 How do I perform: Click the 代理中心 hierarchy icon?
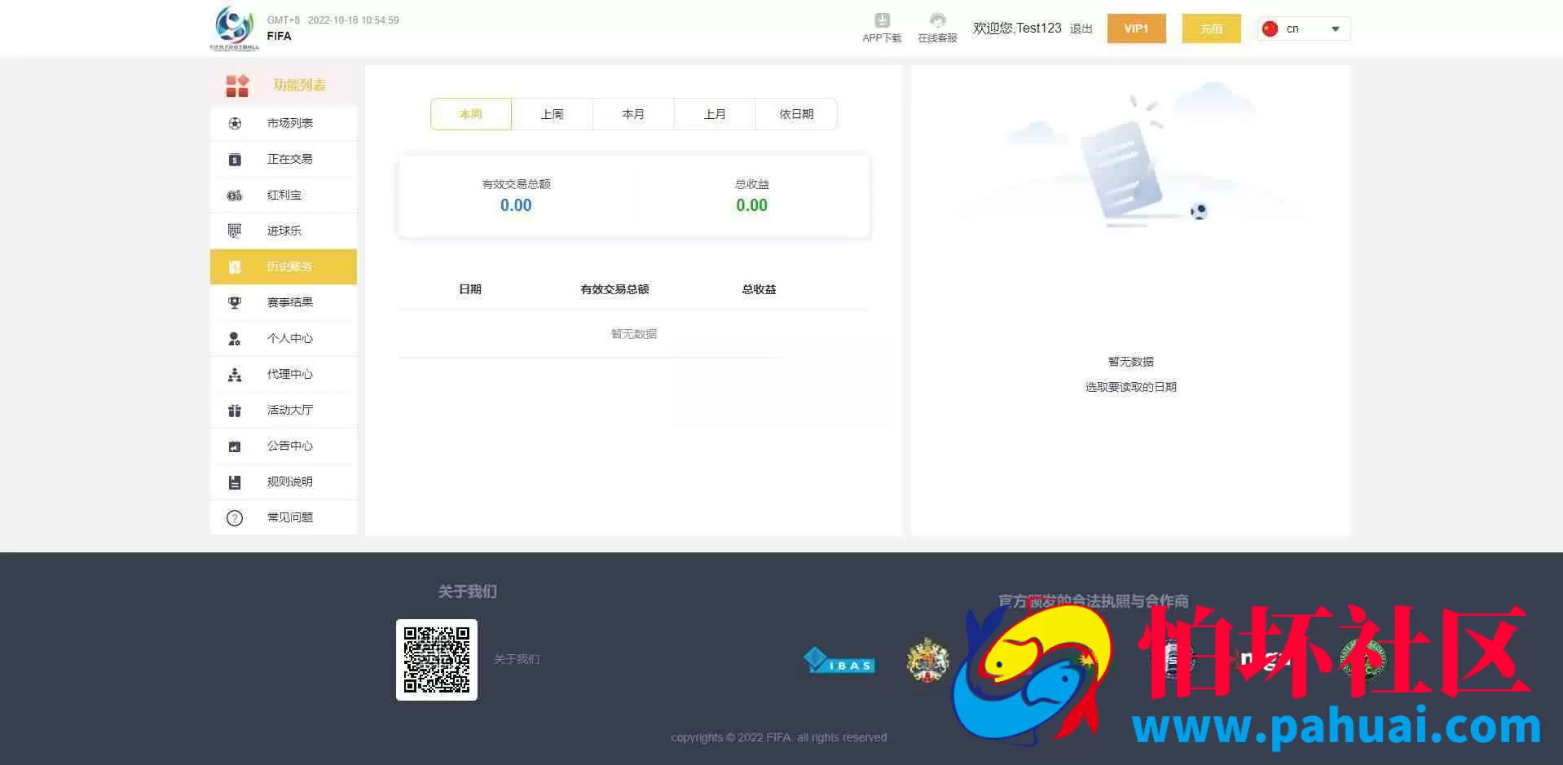pyautogui.click(x=235, y=375)
